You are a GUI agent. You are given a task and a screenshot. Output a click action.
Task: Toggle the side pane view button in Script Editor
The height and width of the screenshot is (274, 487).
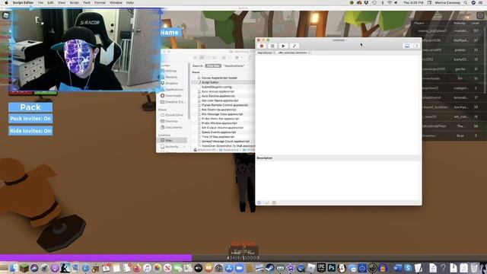415,46
